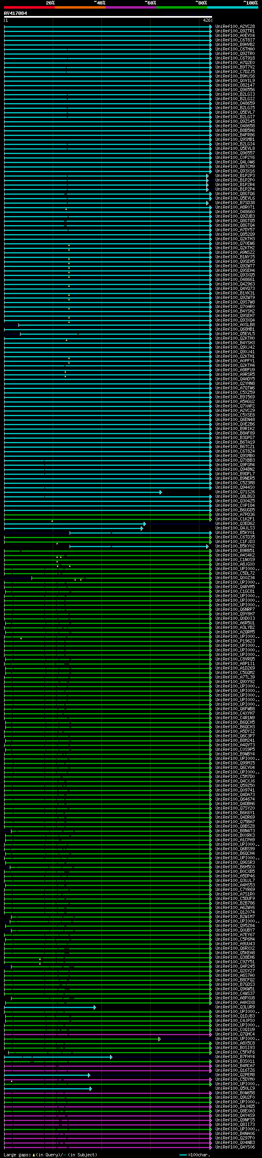Image resolution: width=262 pixels, height=1158 pixels.
Task: Click the green ~80% identity legend bar
Action: (182, 7)
